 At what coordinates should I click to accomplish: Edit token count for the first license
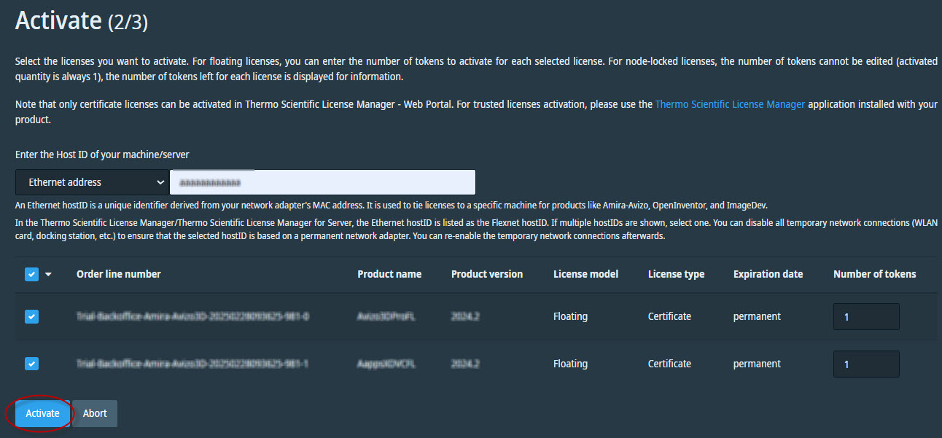point(866,317)
